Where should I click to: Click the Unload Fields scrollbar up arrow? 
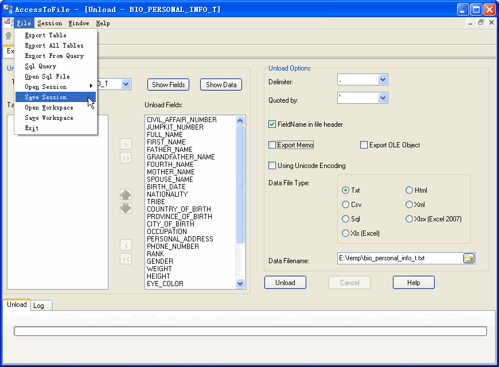coord(240,120)
